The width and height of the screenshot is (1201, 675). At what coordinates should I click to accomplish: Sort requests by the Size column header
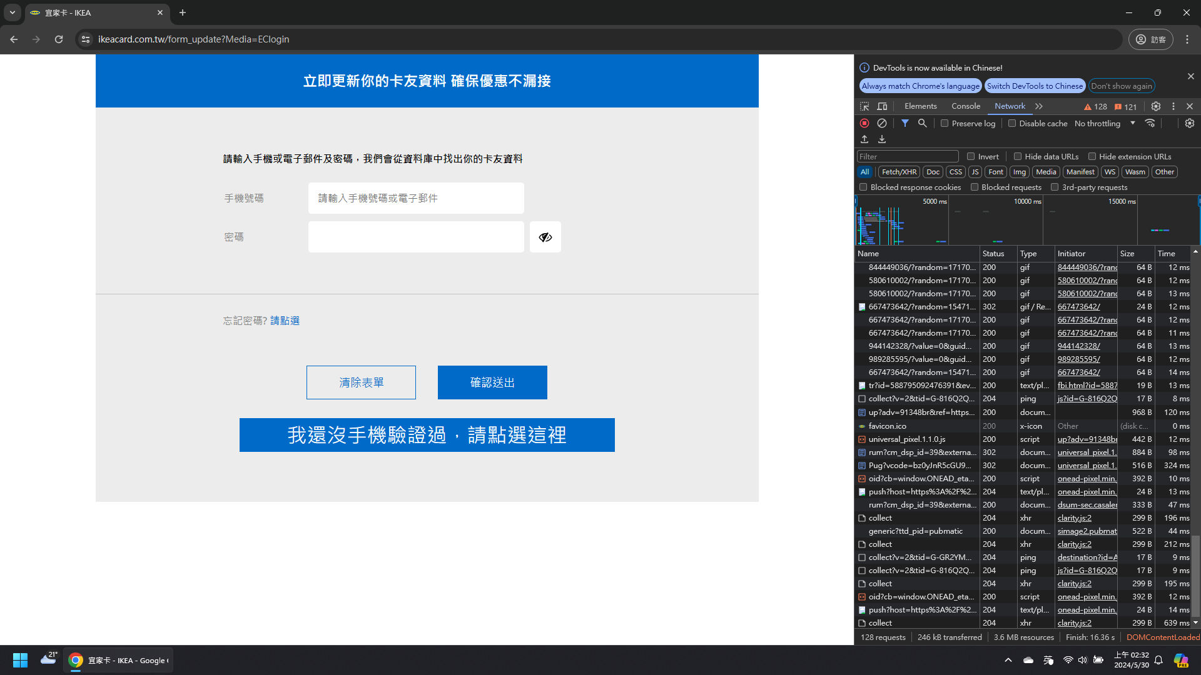(x=1135, y=254)
